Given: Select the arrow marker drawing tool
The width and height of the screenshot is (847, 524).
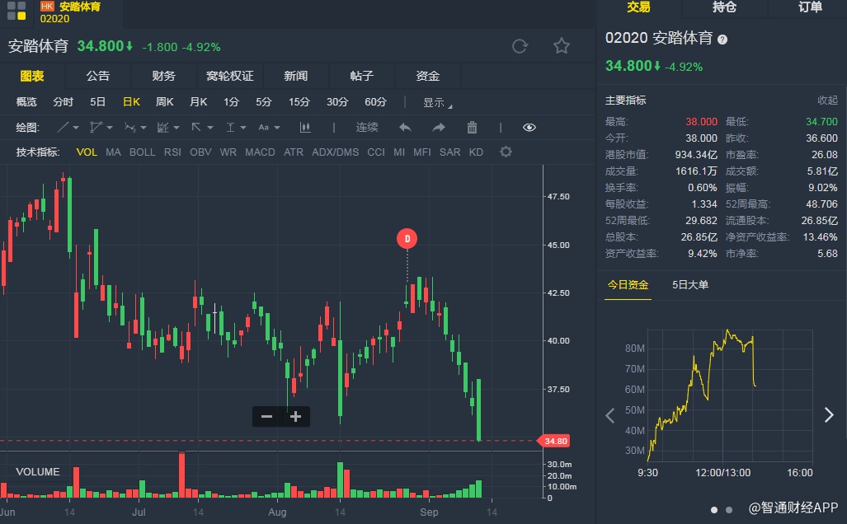Looking at the screenshot, I should point(196,128).
